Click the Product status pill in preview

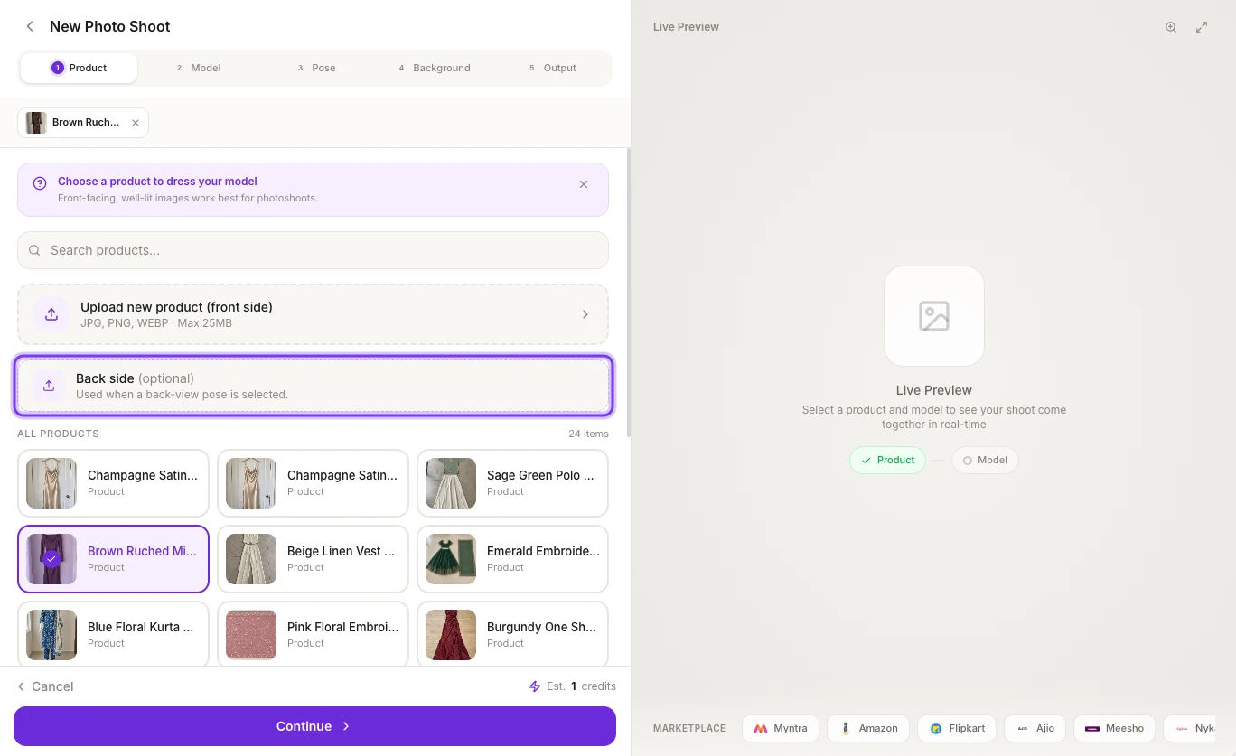click(x=887, y=460)
